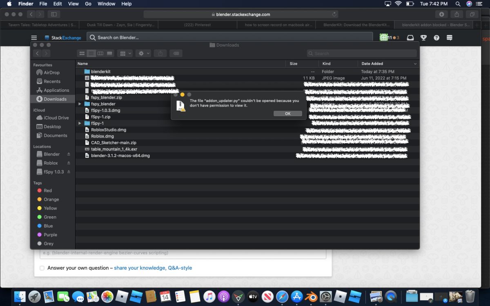Switch Finder to list view
This screenshot has height=306, width=490.
[91, 53]
